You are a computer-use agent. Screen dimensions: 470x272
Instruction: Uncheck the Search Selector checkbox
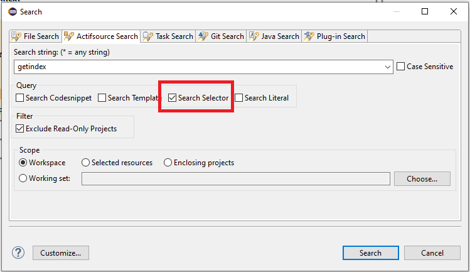tap(173, 98)
